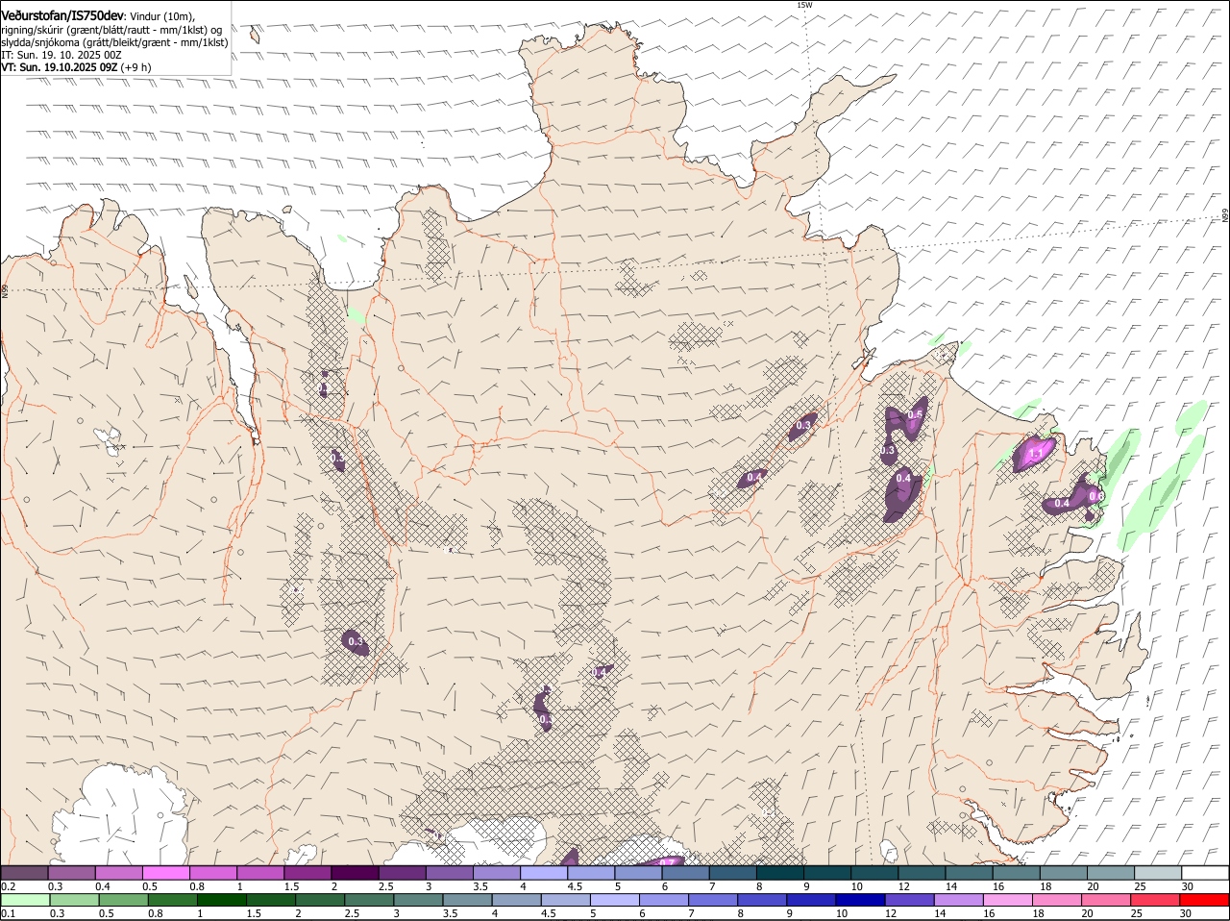Click the 0.2 swatch in the upper snow scale
Image resolution: width=1230 pixels, height=921 pixels.
pyautogui.click(x=24, y=873)
